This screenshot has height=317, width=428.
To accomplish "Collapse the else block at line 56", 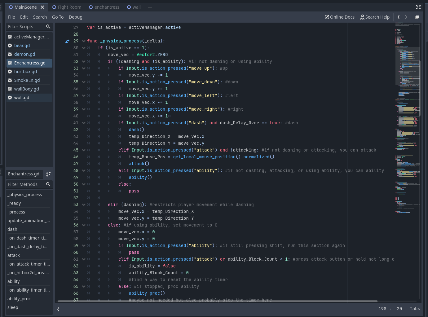I will click(84, 225).
